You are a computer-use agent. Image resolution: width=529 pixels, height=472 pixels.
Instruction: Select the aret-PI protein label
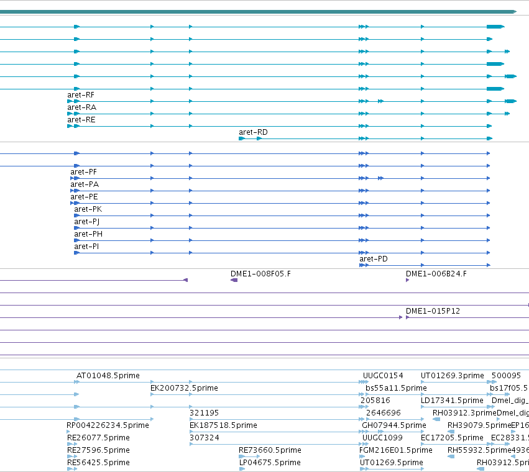point(86,247)
